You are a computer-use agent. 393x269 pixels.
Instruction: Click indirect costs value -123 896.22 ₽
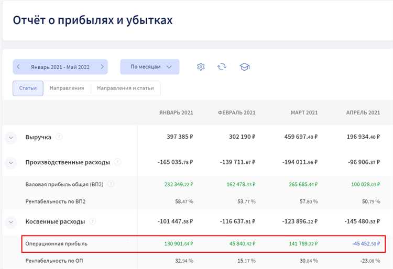(x=300, y=221)
